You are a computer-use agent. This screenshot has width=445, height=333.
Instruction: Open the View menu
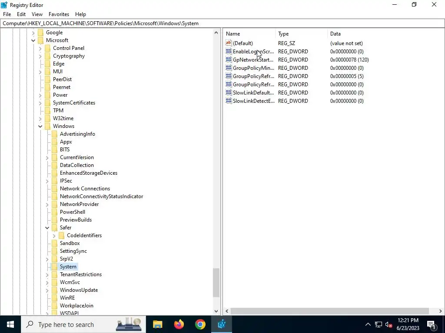(x=37, y=14)
